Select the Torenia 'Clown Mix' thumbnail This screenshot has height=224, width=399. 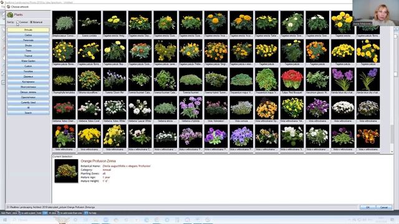[115, 79]
